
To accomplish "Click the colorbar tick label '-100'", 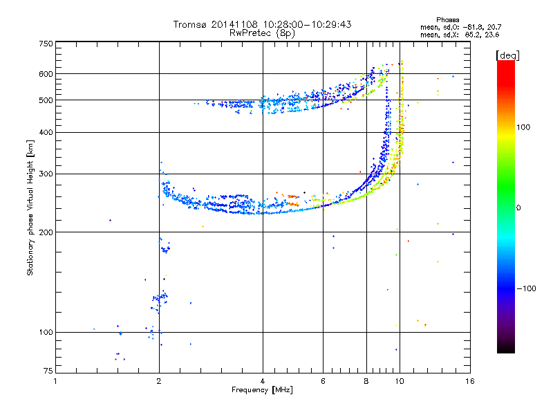I will point(527,288).
